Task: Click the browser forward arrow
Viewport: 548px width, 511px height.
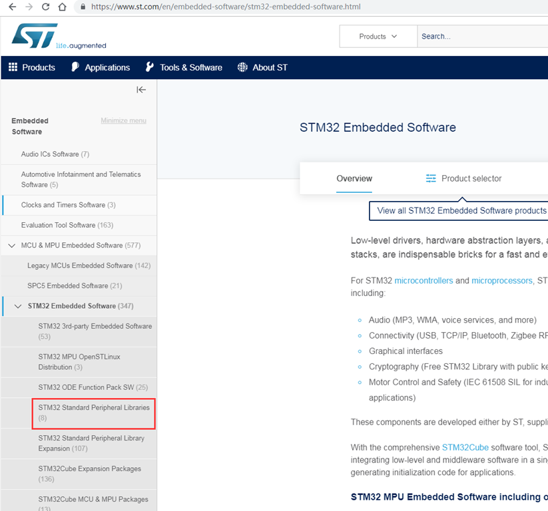Action: click(x=29, y=7)
